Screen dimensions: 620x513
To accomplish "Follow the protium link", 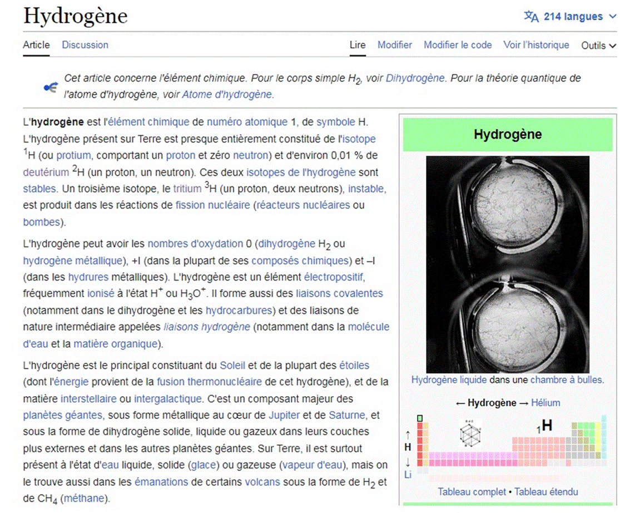I will click(x=73, y=155).
